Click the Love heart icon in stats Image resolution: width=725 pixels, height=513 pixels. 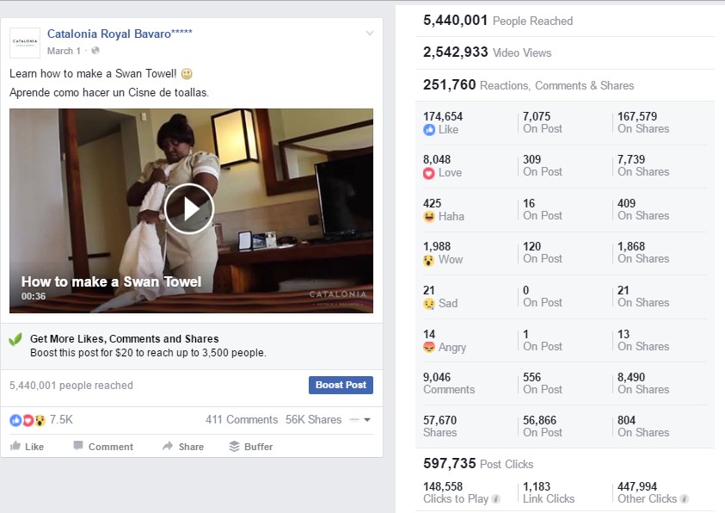(429, 173)
